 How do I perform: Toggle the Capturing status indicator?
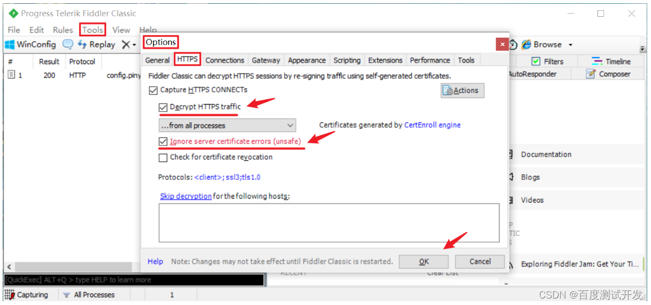(26, 295)
